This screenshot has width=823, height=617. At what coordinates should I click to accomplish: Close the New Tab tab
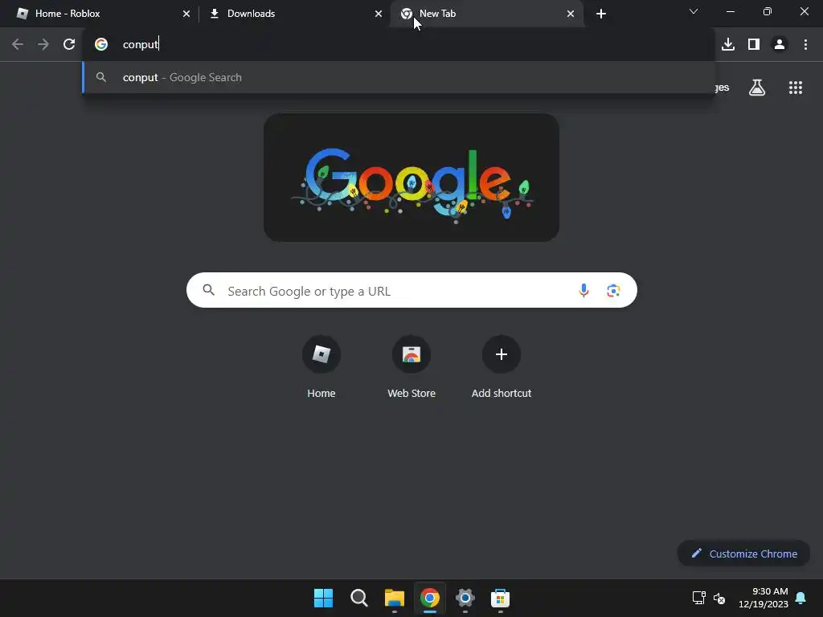[571, 14]
